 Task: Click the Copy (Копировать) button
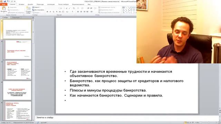tap(13, 10)
